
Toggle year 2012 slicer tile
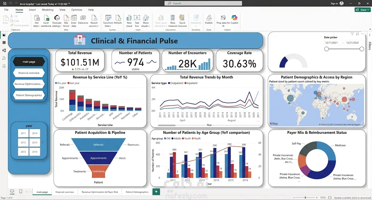[23, 143]
